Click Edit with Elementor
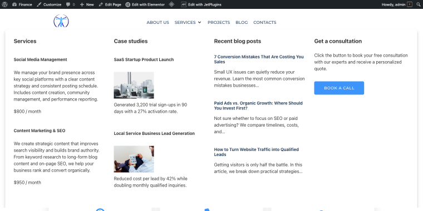The height and width of the screenshot is (211, 423). (x=145, y=4)
